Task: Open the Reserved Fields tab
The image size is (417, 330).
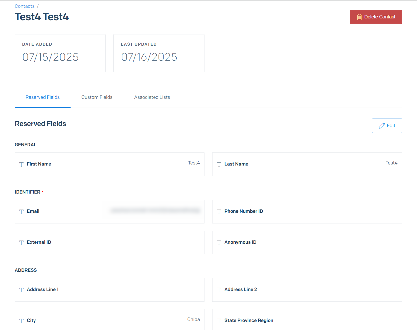Action: pos(43,97)
